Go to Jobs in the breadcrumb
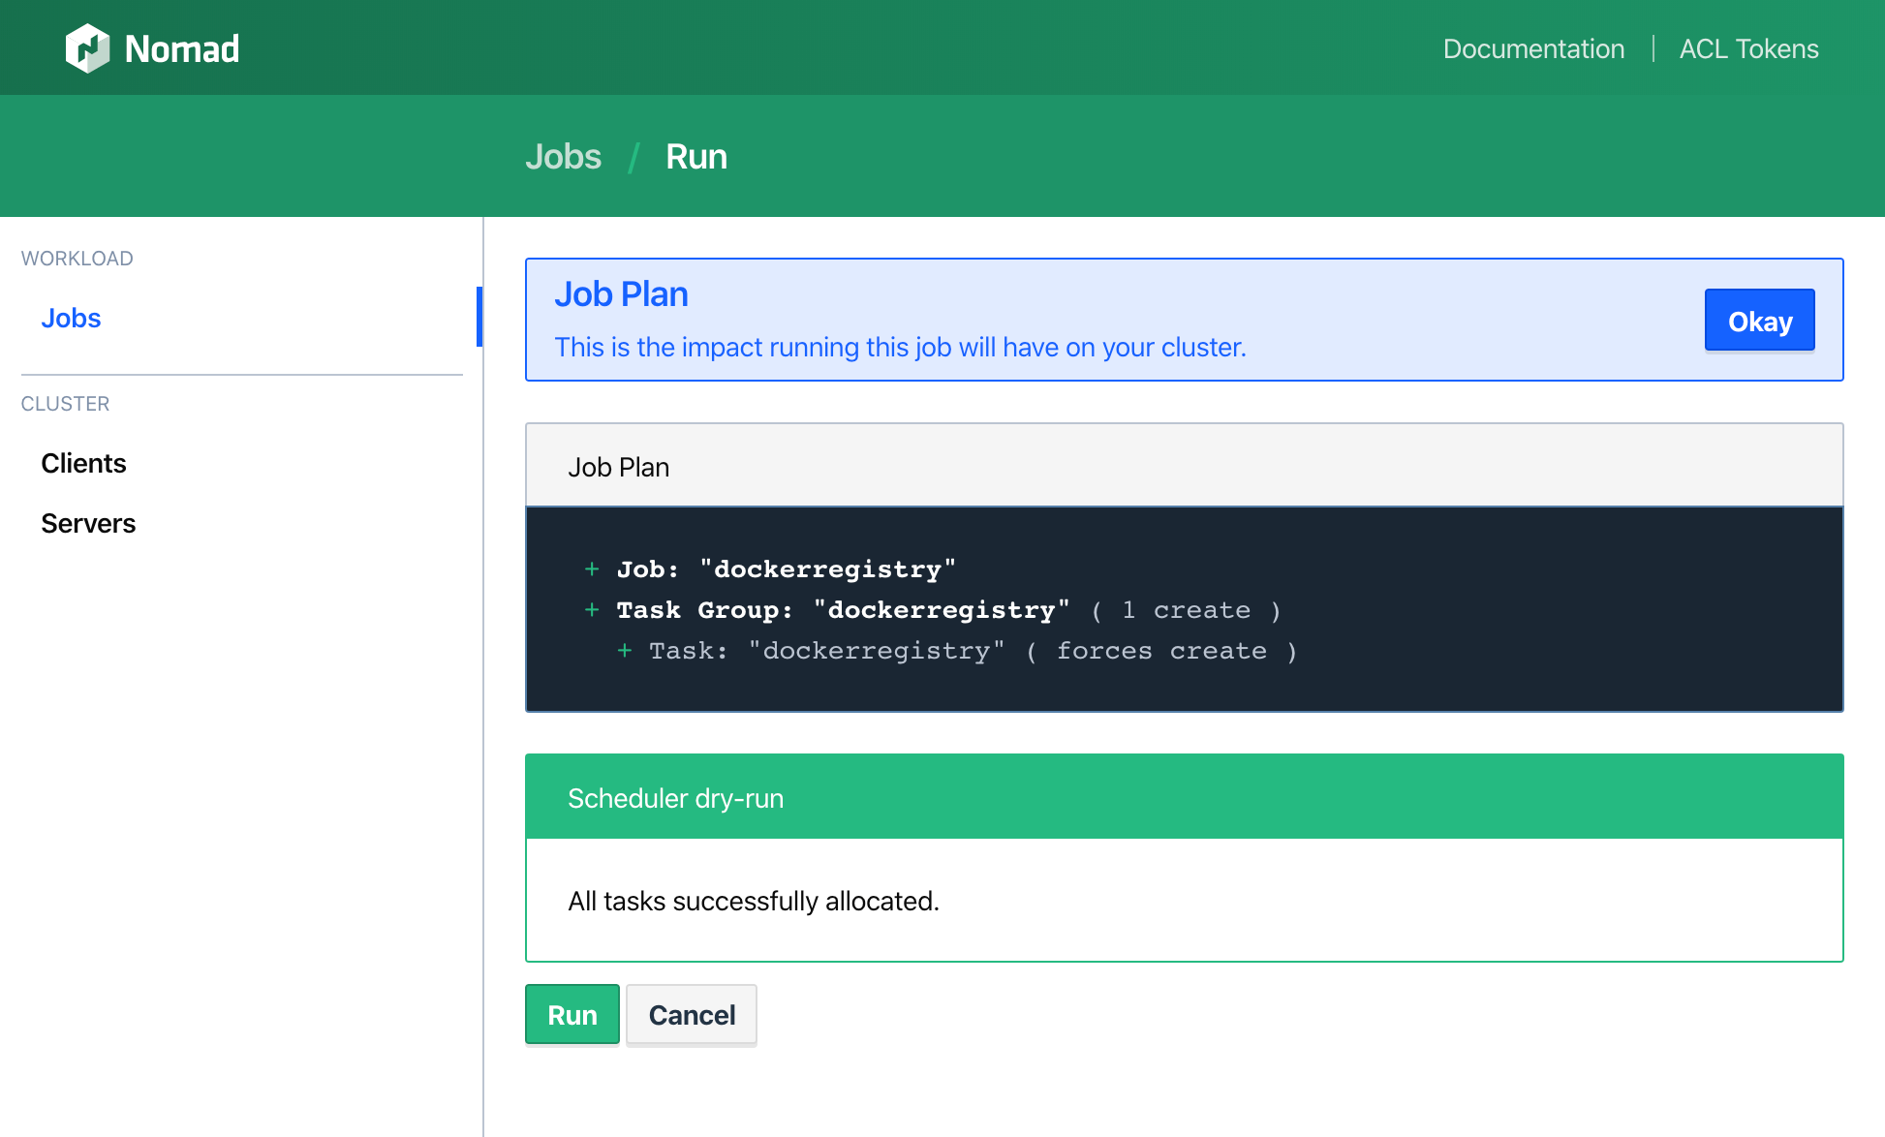 click(563, 156)
